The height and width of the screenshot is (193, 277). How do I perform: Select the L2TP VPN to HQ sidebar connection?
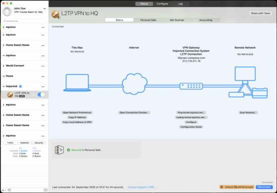[x=24, y=95]
